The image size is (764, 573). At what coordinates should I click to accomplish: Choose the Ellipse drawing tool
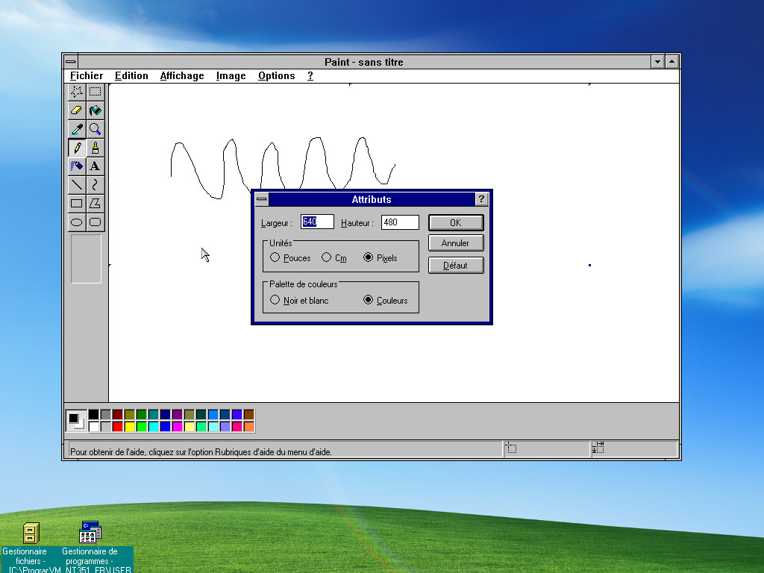coord(77,222)
